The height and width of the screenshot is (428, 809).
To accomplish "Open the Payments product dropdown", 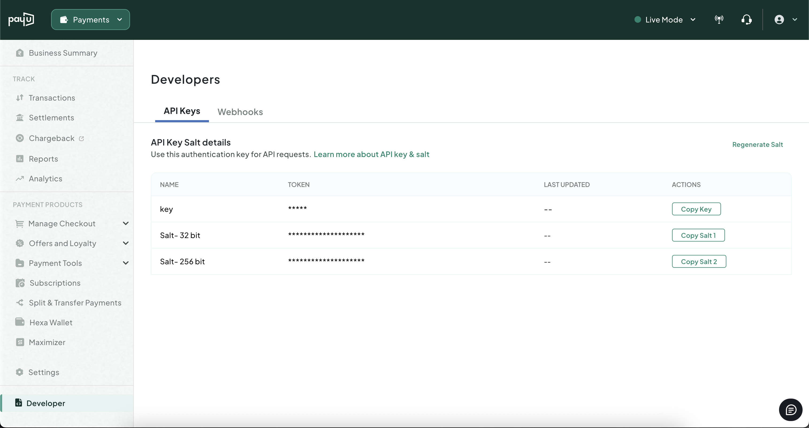I will 90,20.
